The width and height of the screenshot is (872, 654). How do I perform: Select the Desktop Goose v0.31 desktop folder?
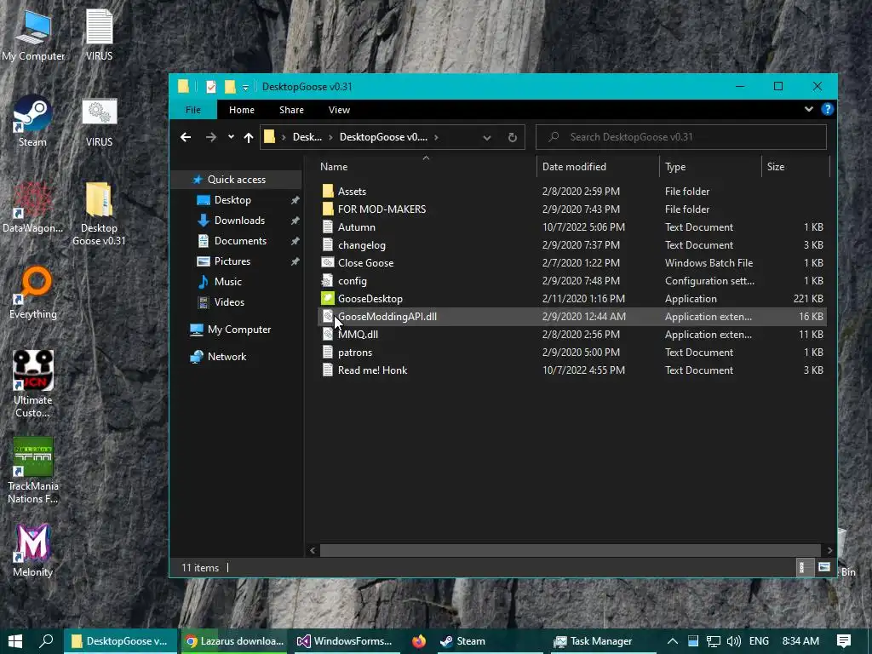point(99,214)
